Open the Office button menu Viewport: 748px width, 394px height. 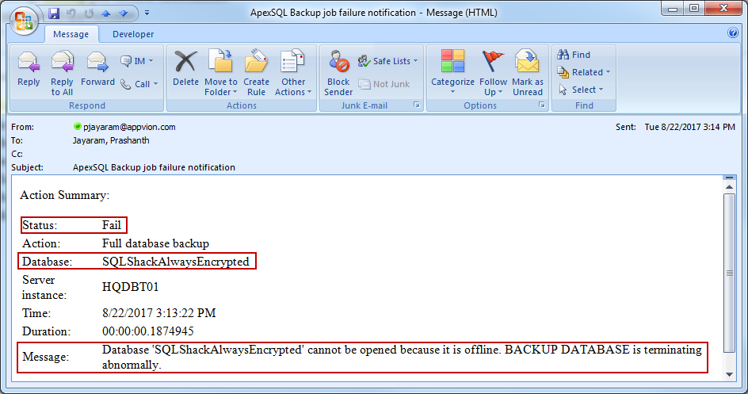click(x=24, y=21)
